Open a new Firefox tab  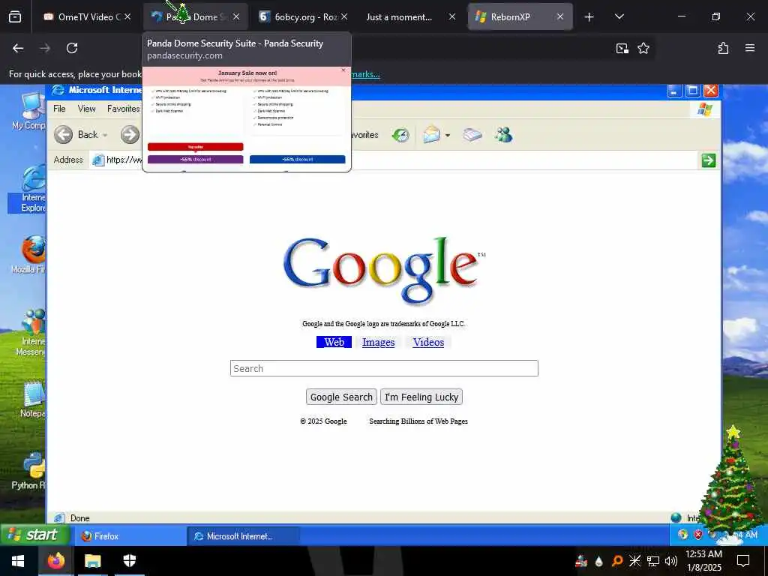tap(589, 17)
